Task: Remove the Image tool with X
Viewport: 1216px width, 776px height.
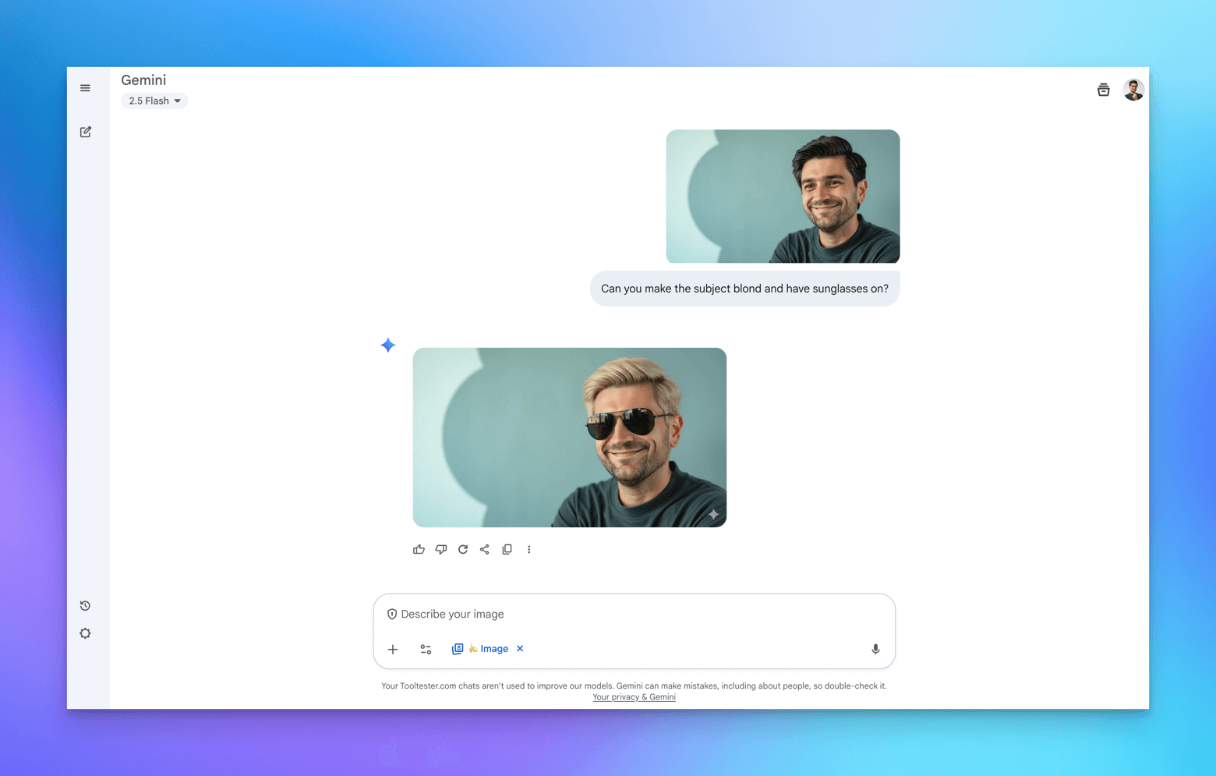Action: (520, 649)
